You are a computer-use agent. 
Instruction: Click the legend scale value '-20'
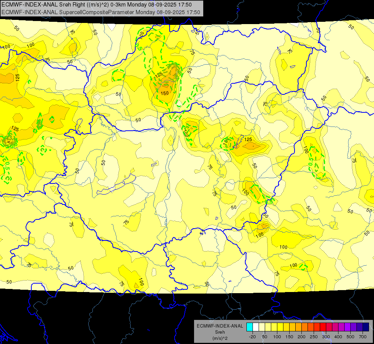click(253, 337)
